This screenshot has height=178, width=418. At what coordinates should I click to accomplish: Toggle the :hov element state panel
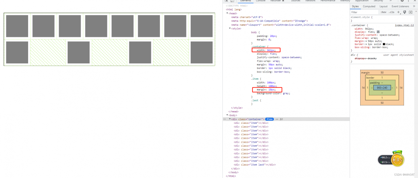[x=383, y=12]
